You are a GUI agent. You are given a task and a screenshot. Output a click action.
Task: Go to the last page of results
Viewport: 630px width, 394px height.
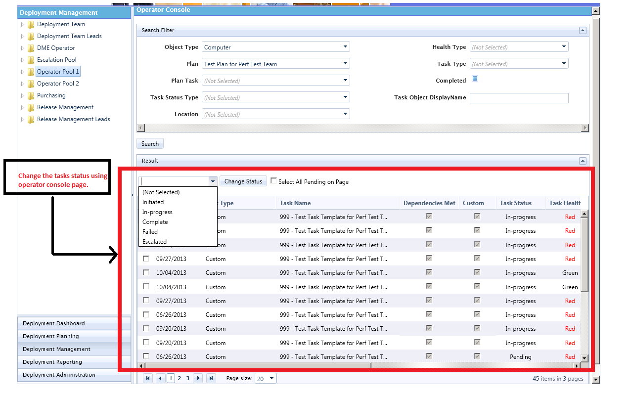point(211,378)
